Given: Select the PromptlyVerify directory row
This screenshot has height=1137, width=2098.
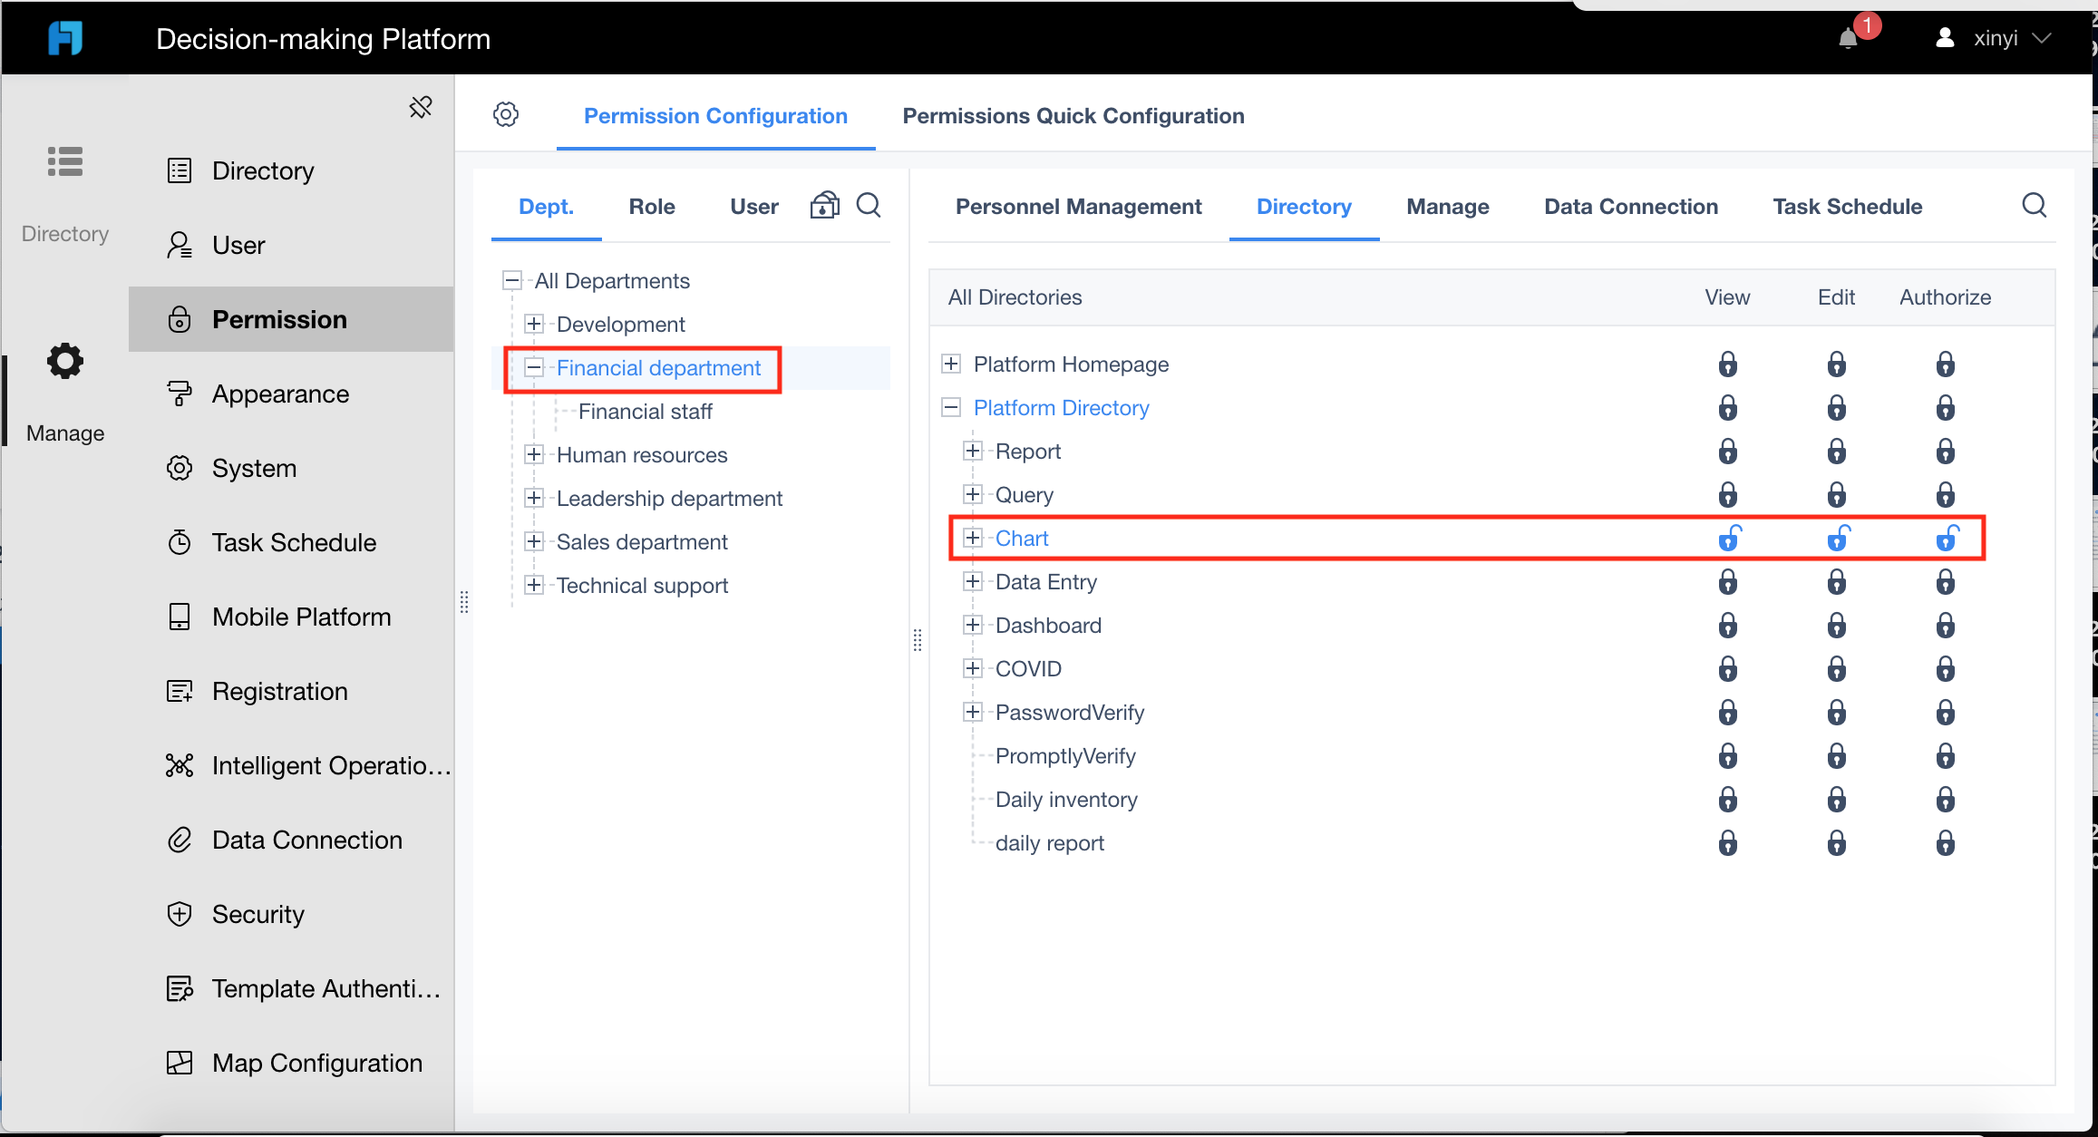Looking at the screenshot, I should (1065, 756).
